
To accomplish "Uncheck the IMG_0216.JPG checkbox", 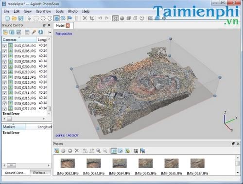I will [x=4, y=103].
